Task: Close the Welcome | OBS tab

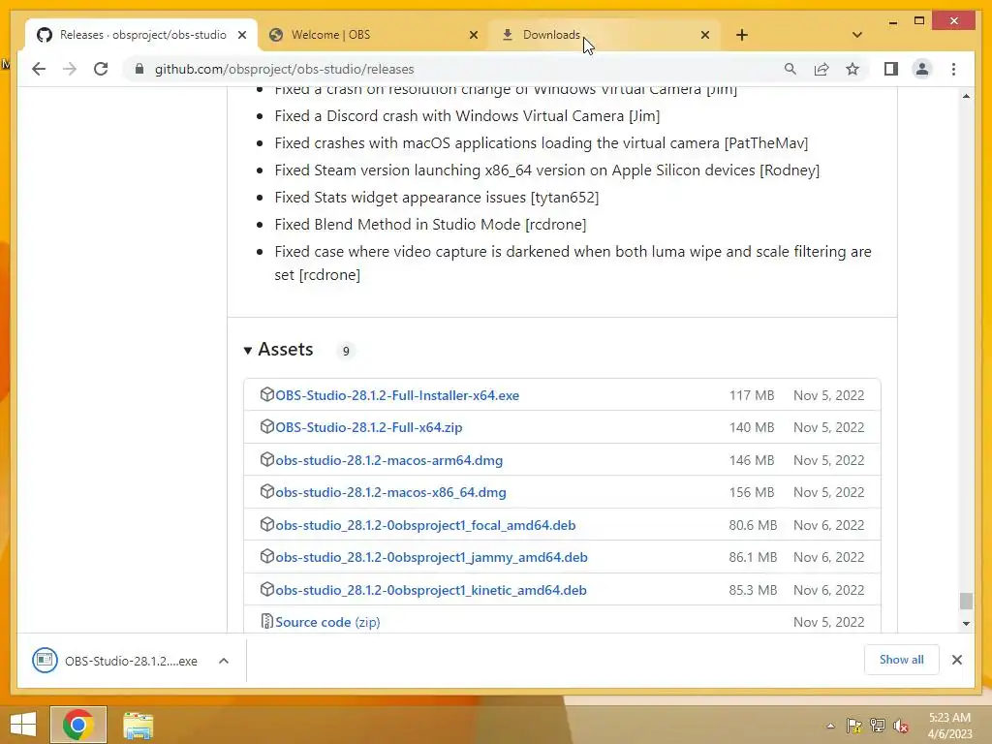Action: click(473, 35)
